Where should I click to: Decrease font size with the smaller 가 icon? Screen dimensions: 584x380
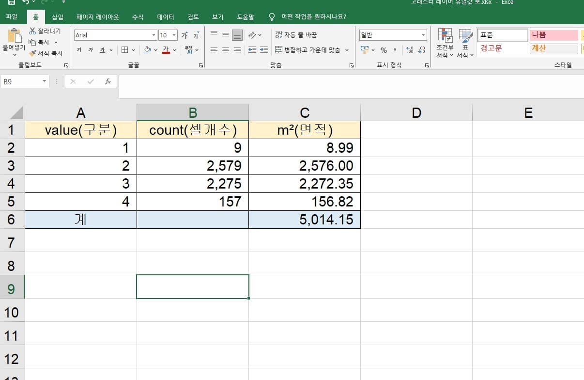coord(196,35)
